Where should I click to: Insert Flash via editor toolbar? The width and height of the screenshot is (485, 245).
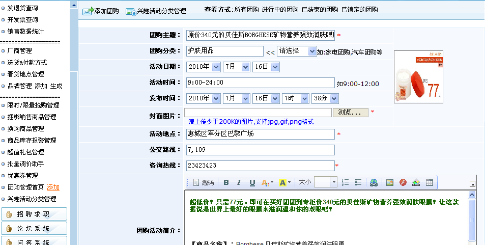tap(403, 182)
